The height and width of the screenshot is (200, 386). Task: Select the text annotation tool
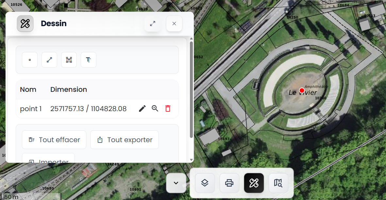coord(89,60)
